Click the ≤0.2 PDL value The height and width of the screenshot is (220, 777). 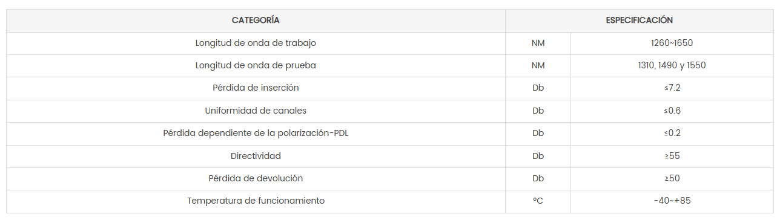pos(672,134)
